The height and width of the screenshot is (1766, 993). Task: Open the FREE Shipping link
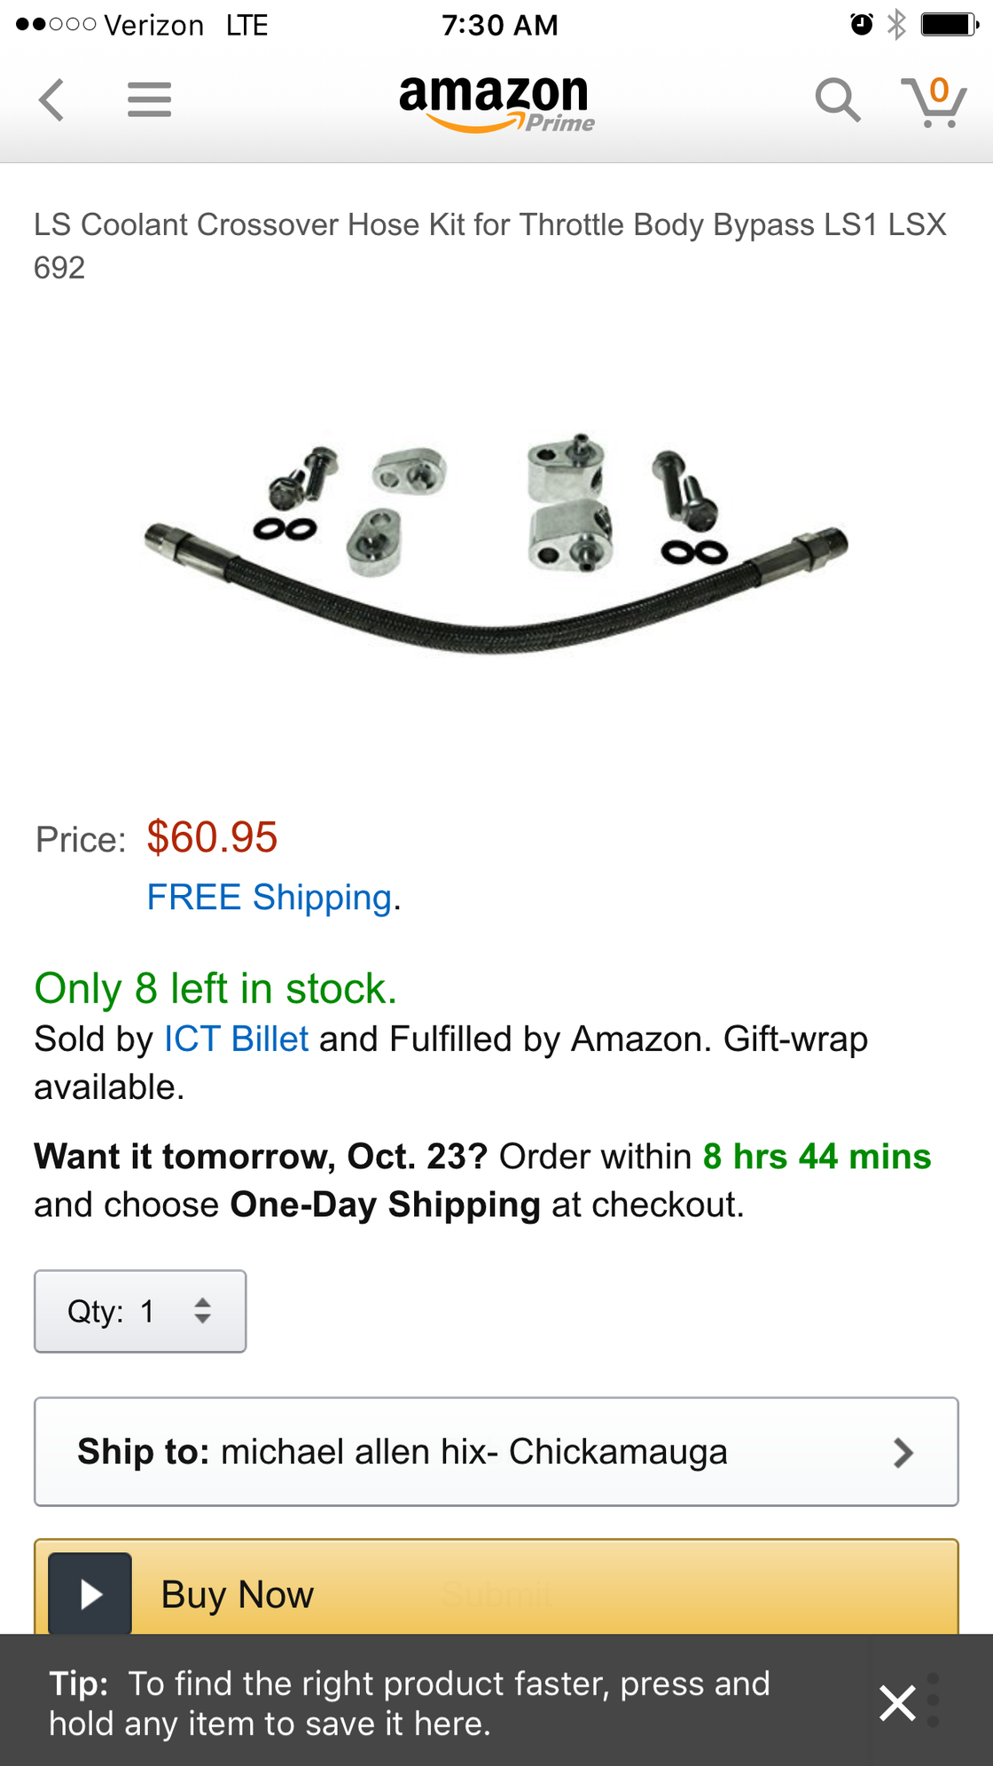click(270, 898)
